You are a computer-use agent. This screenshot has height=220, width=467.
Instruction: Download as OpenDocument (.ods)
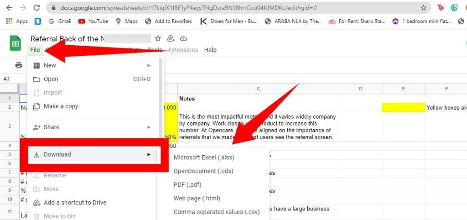click(213, 171)
